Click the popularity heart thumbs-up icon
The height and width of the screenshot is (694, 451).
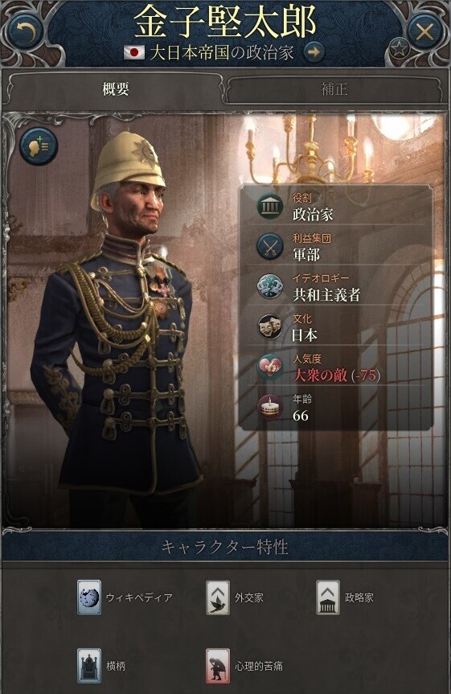[x=270, y=367]
